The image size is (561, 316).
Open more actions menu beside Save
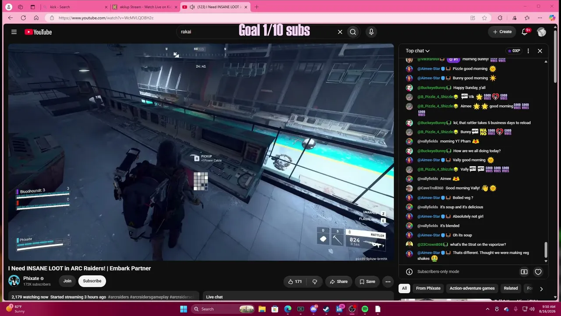388,281
